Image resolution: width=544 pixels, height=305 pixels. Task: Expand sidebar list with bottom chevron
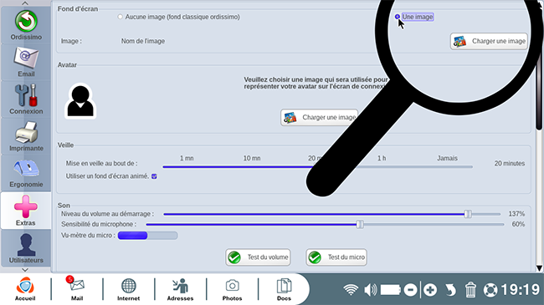pyautogui.click(x=25, y=270)
